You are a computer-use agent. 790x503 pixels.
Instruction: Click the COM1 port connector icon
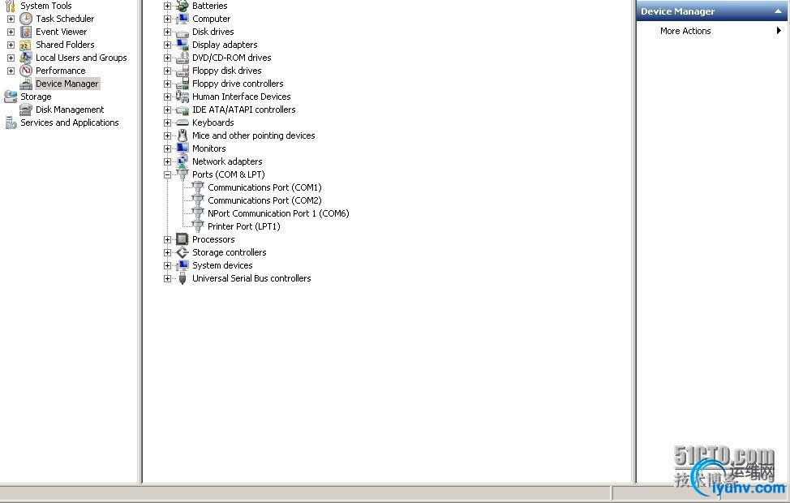pyautogui.click(x=198, y=187)
